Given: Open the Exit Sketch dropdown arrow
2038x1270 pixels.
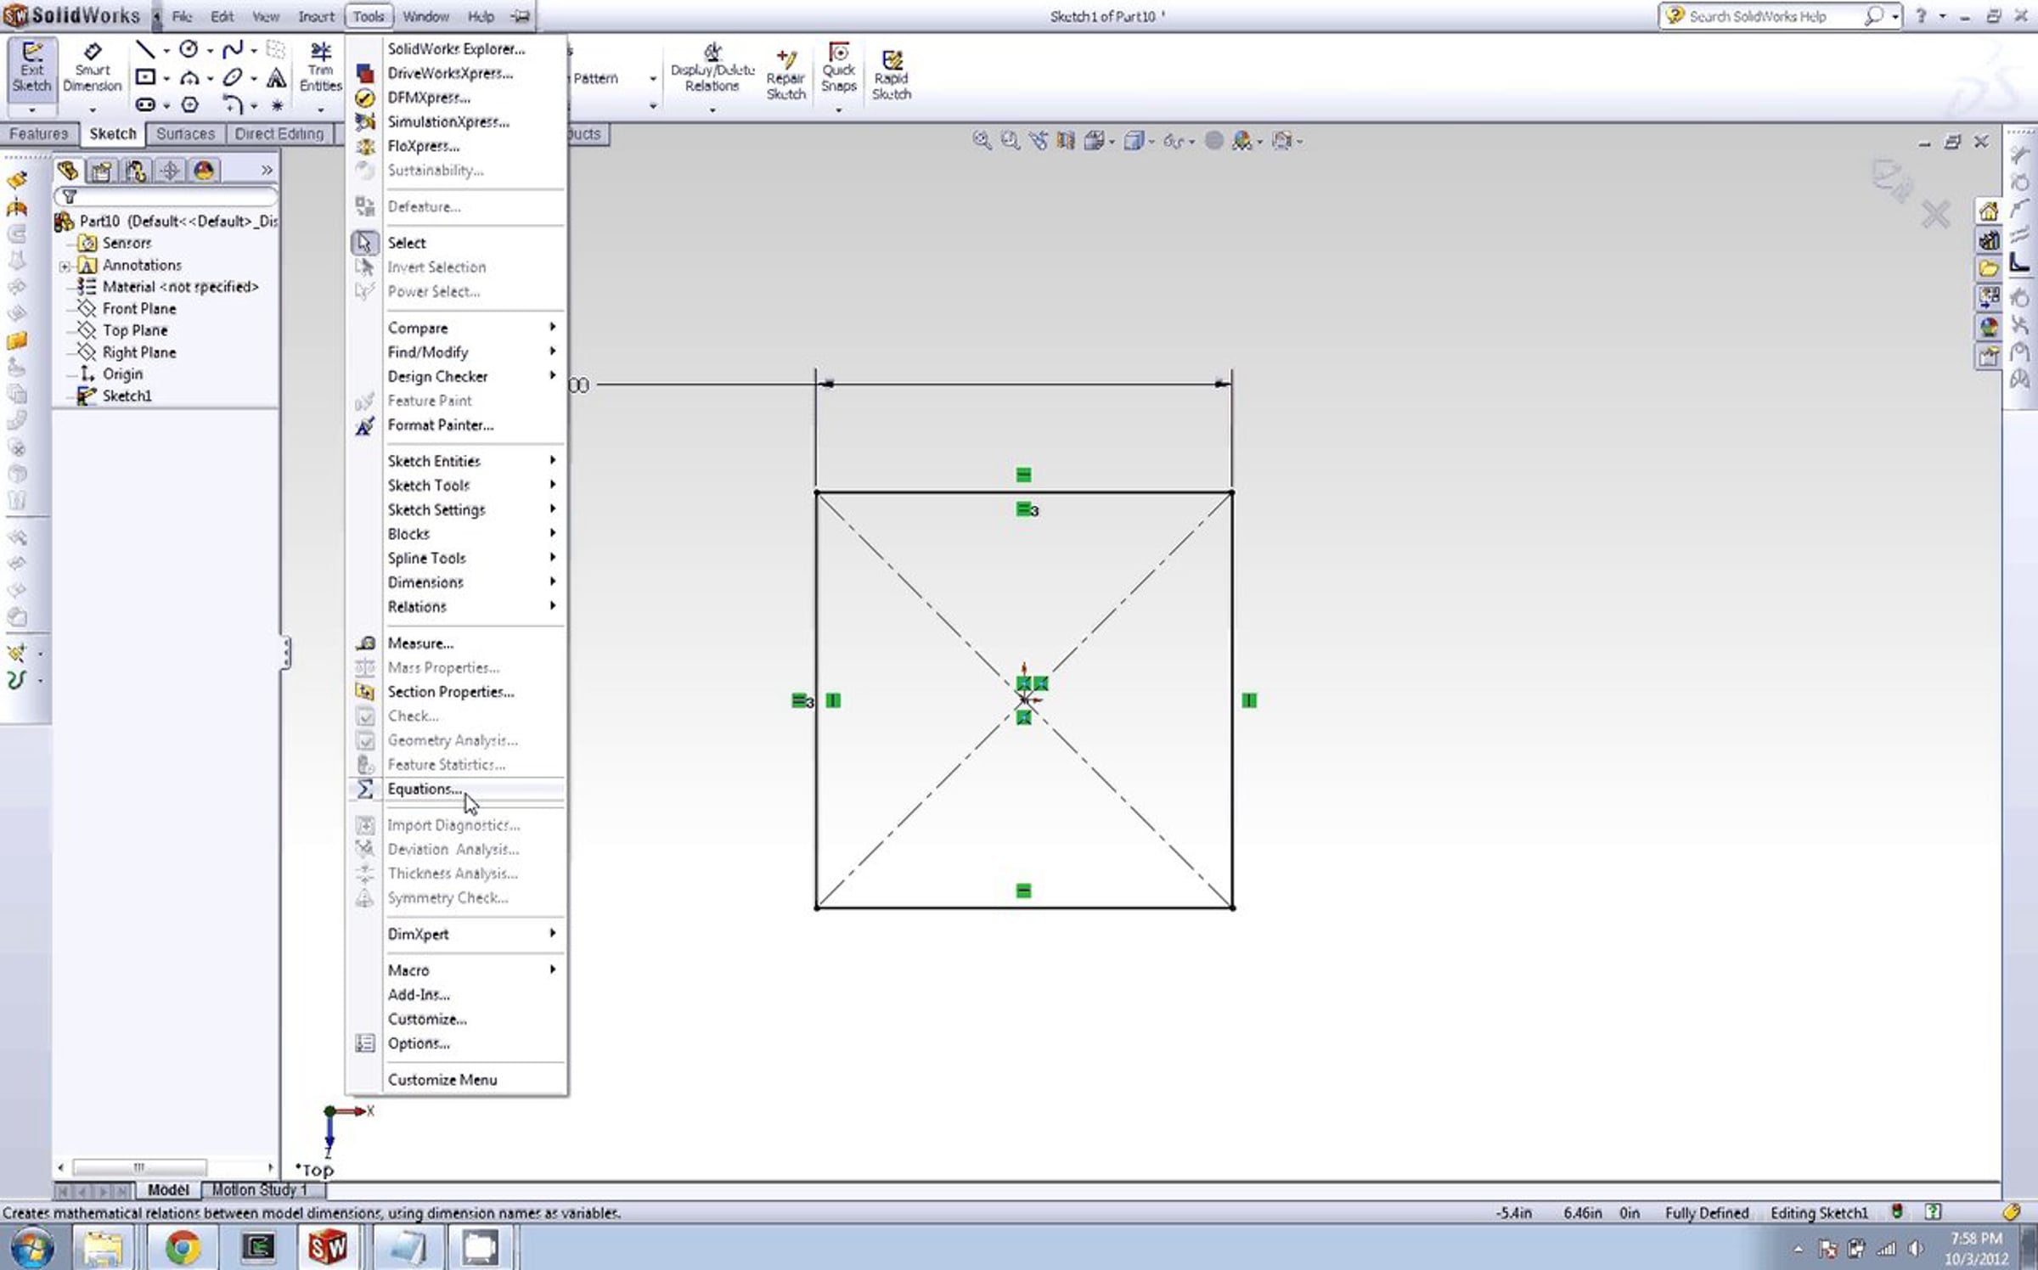Looking at the screenshot, I should click(32, 110).
